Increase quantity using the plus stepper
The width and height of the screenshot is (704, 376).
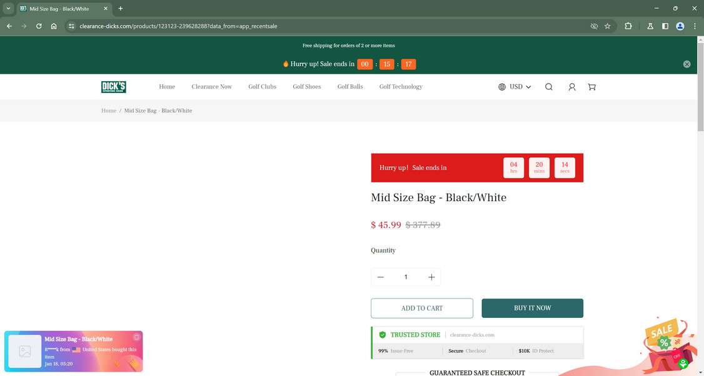pos(432,277)
